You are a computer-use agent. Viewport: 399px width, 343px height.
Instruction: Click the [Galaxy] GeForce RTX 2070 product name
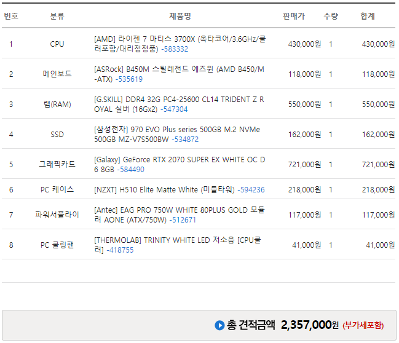180,164
